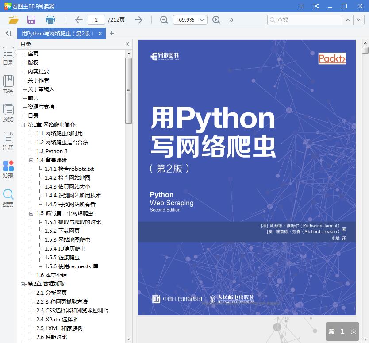Open 1.5.3 网站地图爬虫 section

(68, 240)
